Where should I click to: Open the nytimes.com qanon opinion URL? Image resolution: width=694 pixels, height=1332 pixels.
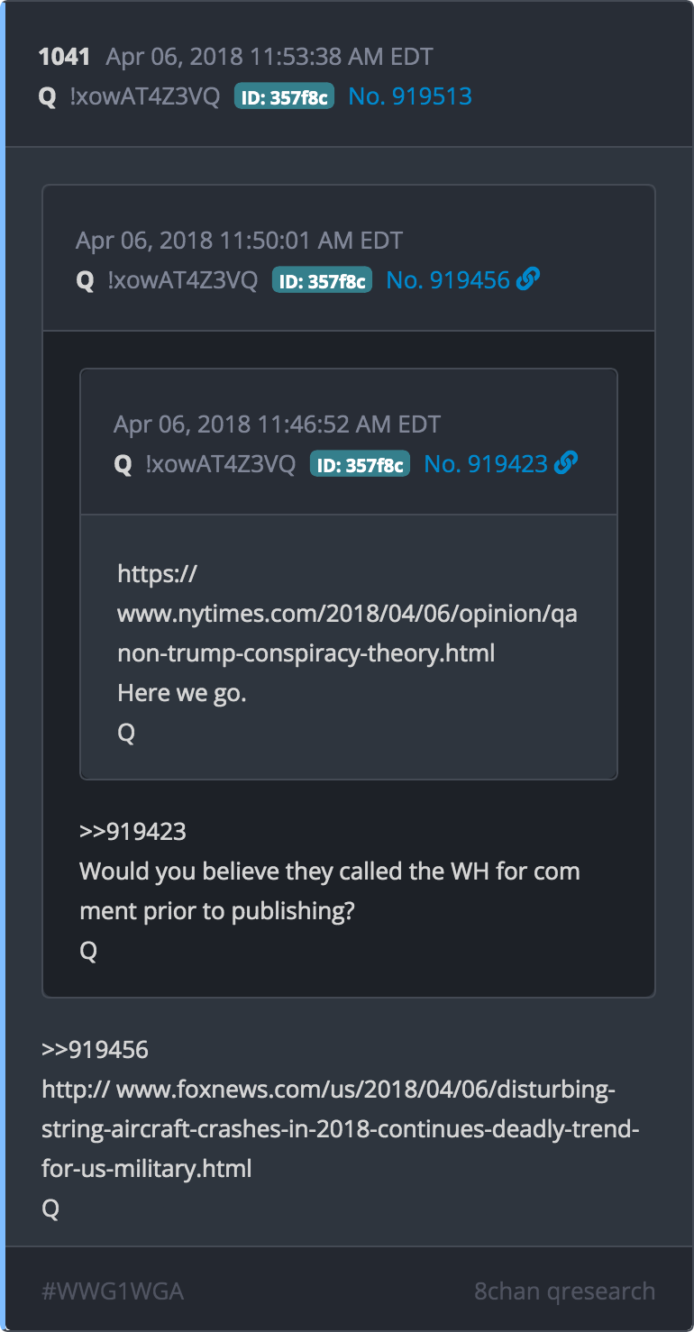(x=348, y=613)
